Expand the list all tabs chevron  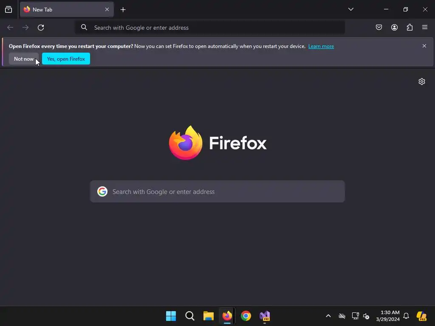click(350, 9)
